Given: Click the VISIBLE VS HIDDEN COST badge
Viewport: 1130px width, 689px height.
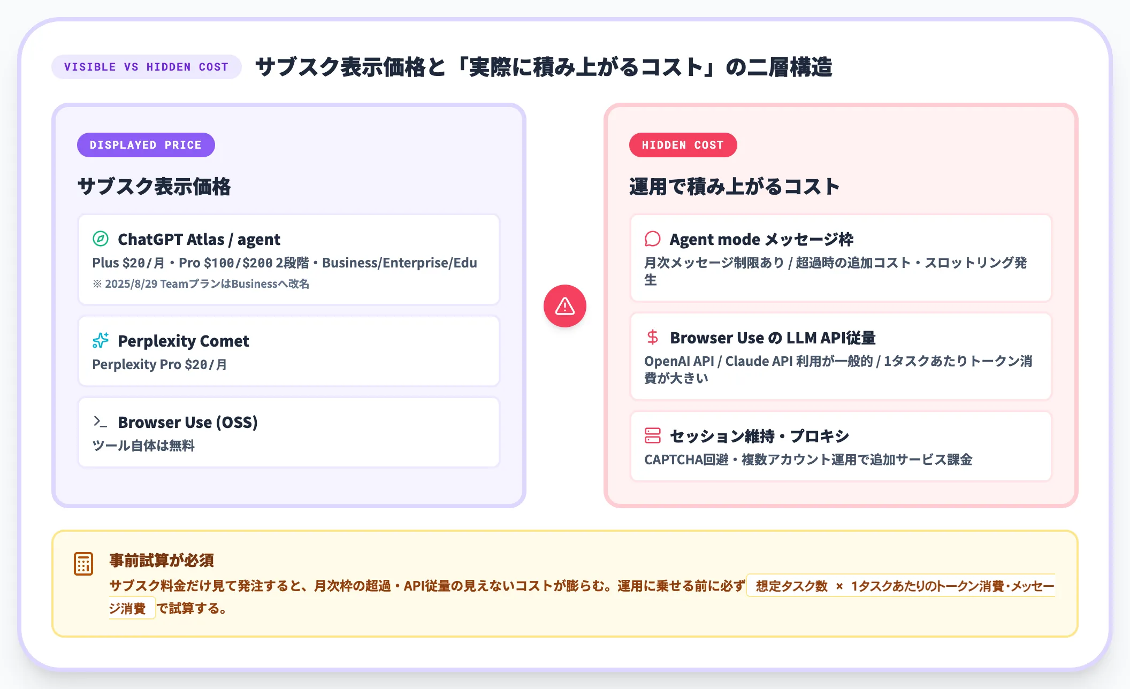Looking at the screenshot, I should coord(146,67).
